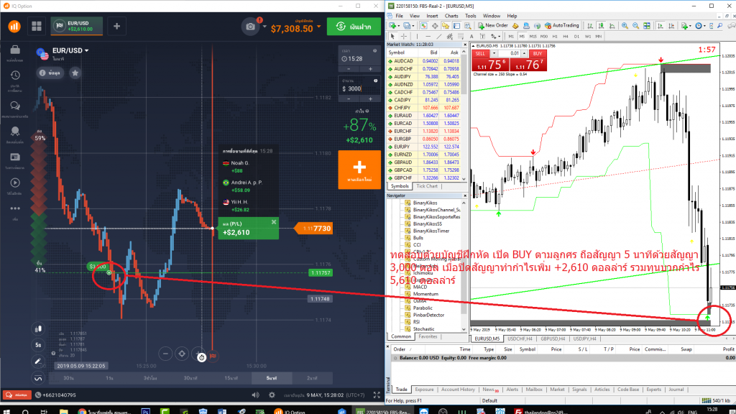736x414 pixels.
Task: Select the trendline tool in MetaTrader
Action: pyautogui.click(x=439, y=36)
